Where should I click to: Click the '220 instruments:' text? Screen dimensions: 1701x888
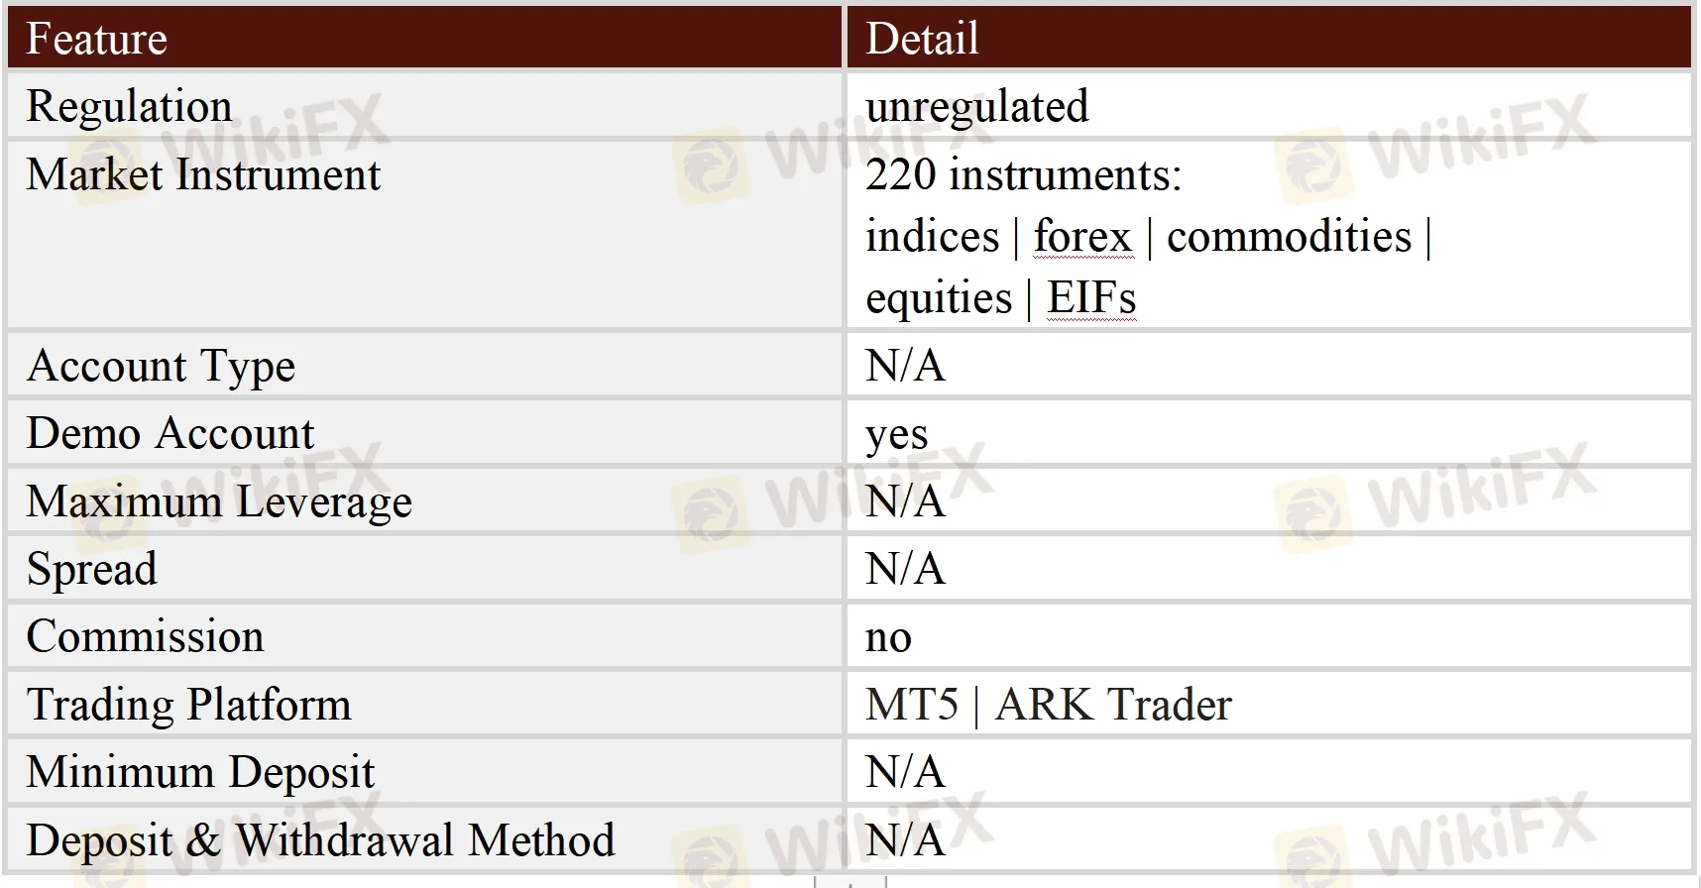tap(1023, 174)
